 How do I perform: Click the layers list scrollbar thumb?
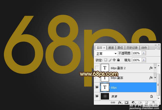click(x=158, y=85)
